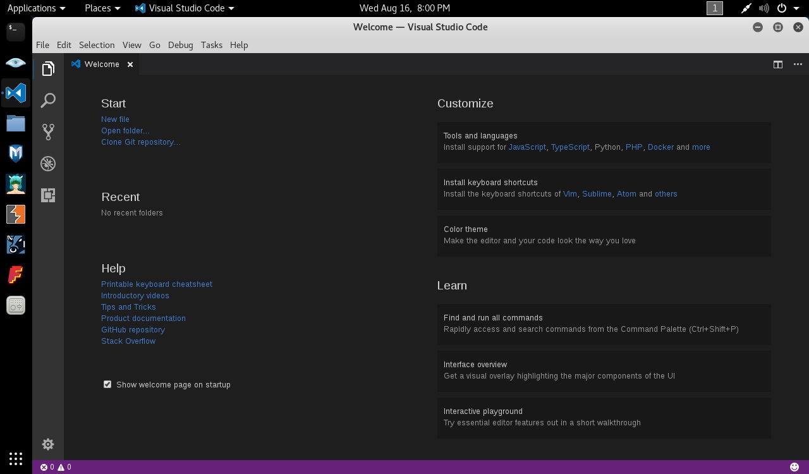Click the Clone Git repository link
This screenshot has height=474, width=809.
(x=140, y=142)
